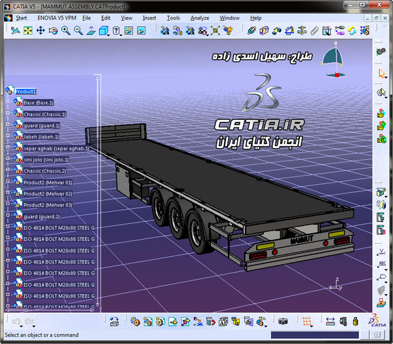Click the Fix Together paperclip icon
This screenshot has width=393, height=344.
[314, 31]
